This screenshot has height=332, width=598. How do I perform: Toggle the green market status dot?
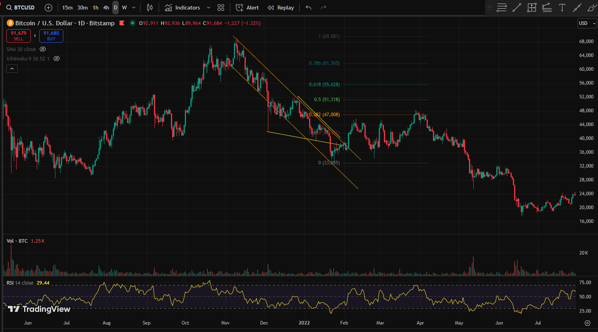pyautogui.click(x=132, y=23)
